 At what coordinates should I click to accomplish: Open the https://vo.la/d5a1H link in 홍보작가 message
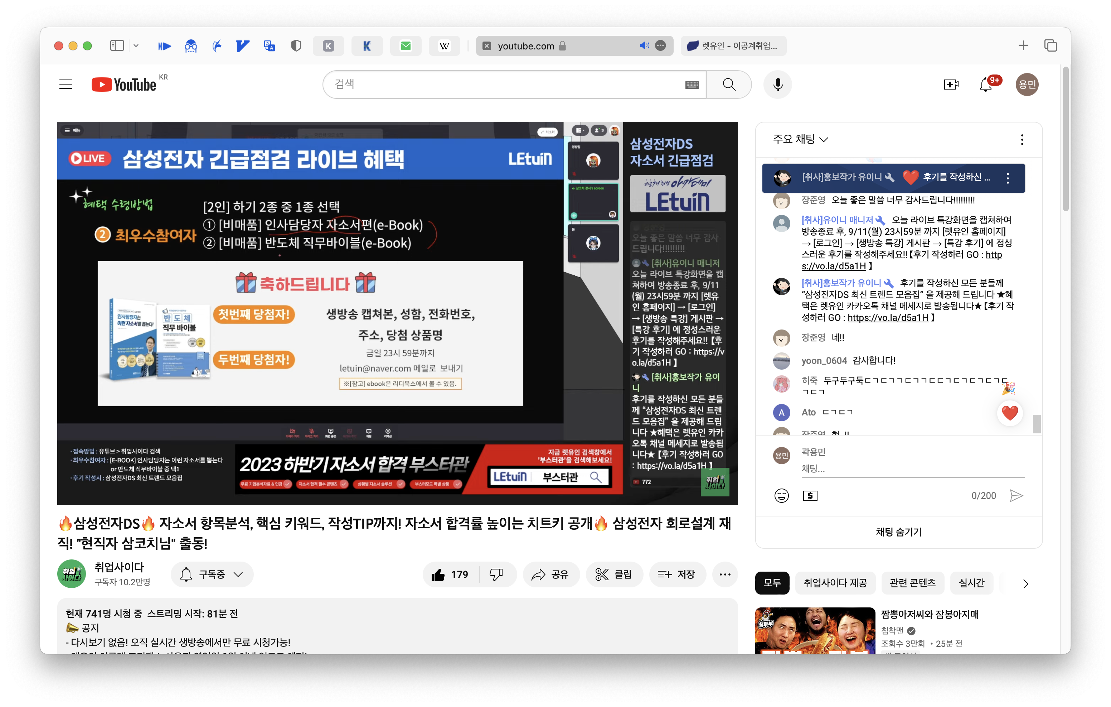coord(887,318)
